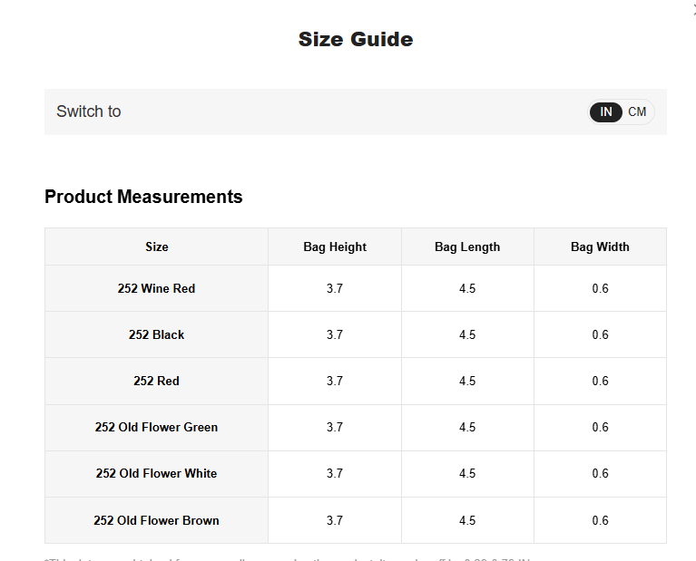The height and width of the screenshot is (561, 696).
Task: Select the 252 Old Flower Green row
Action: point(356,428)
